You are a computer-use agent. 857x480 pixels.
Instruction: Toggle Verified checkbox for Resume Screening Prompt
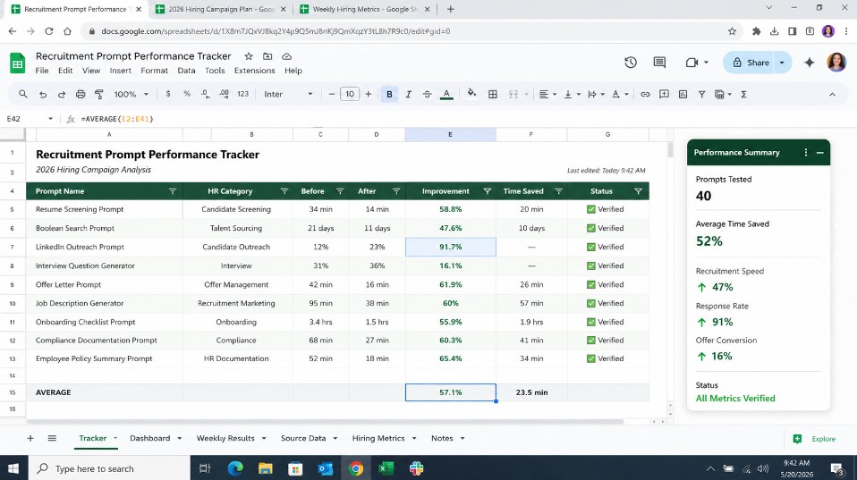coord(590,209)
